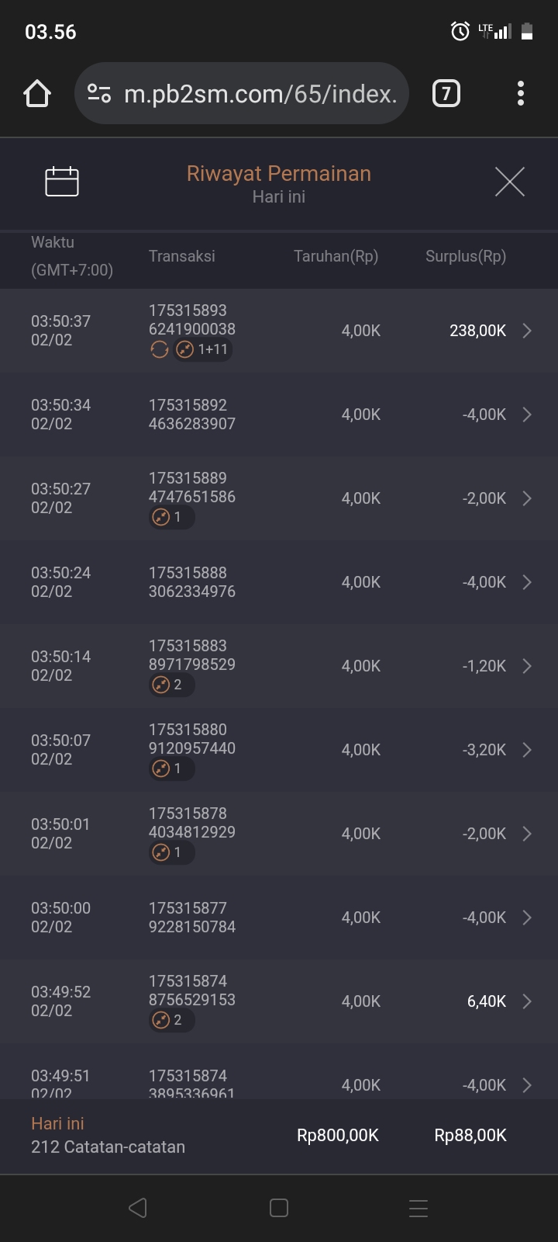Viewport: 558px width, 1242px height.
Task: Expand the 03:50:27 transaction chevron
Action: [527, 498]
